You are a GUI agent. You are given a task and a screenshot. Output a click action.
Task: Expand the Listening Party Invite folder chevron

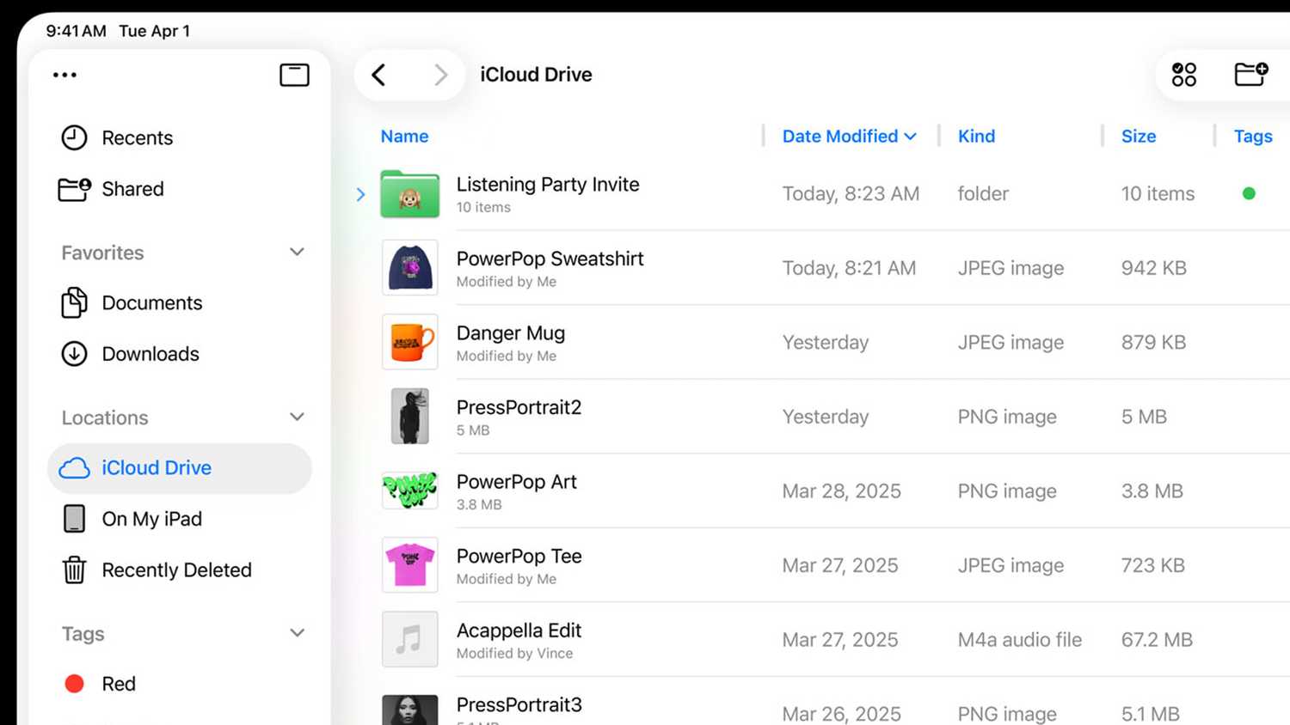tap(360, 194)
